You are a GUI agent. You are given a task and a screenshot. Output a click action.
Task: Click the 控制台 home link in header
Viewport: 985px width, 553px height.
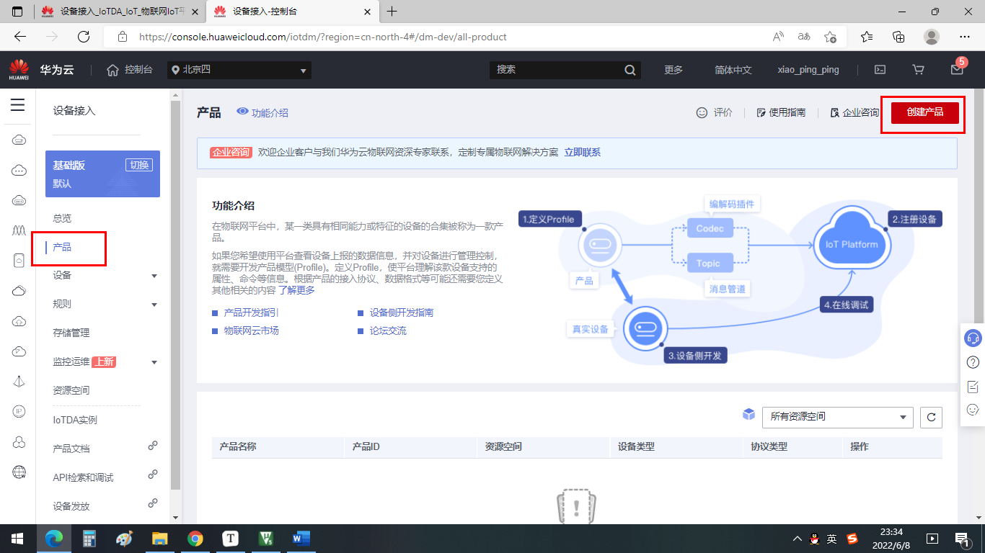coord(130,70)
